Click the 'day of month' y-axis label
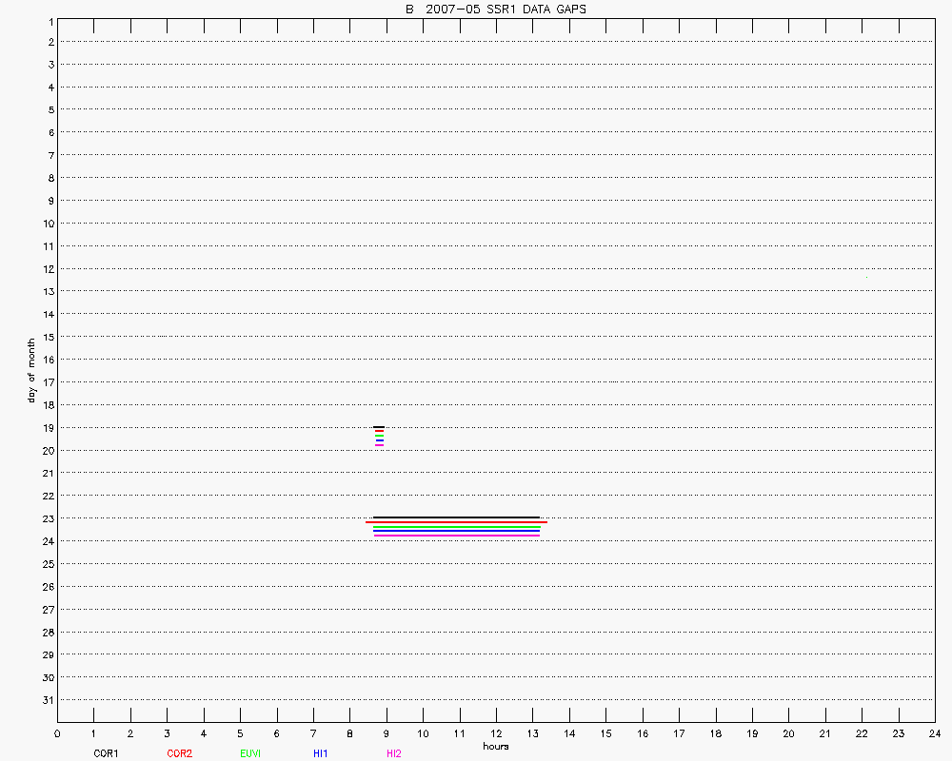Screen dimensions: 952x761 tap(31, 370)
